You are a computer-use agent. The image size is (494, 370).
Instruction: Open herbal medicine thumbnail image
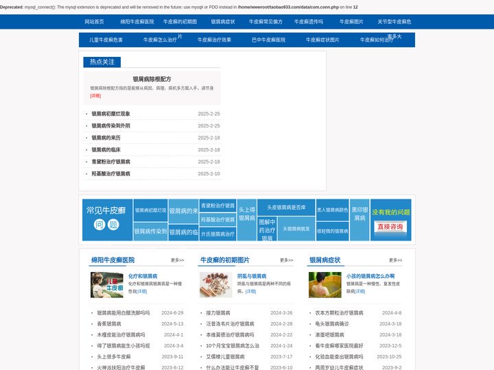[x=216, y=285]
